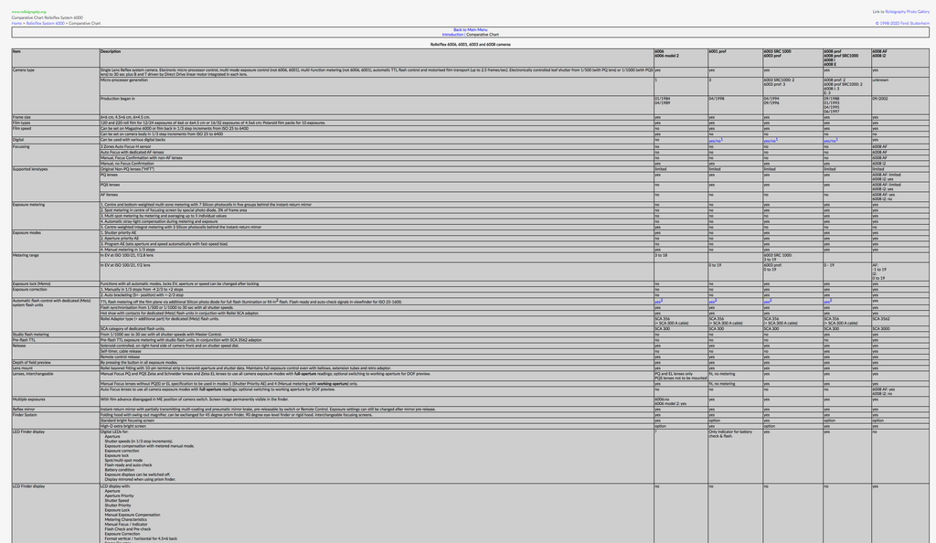Click the Back to Main-Menu link
The height and width of the screenshot is (543, 936).
click(x=470, y=30)
